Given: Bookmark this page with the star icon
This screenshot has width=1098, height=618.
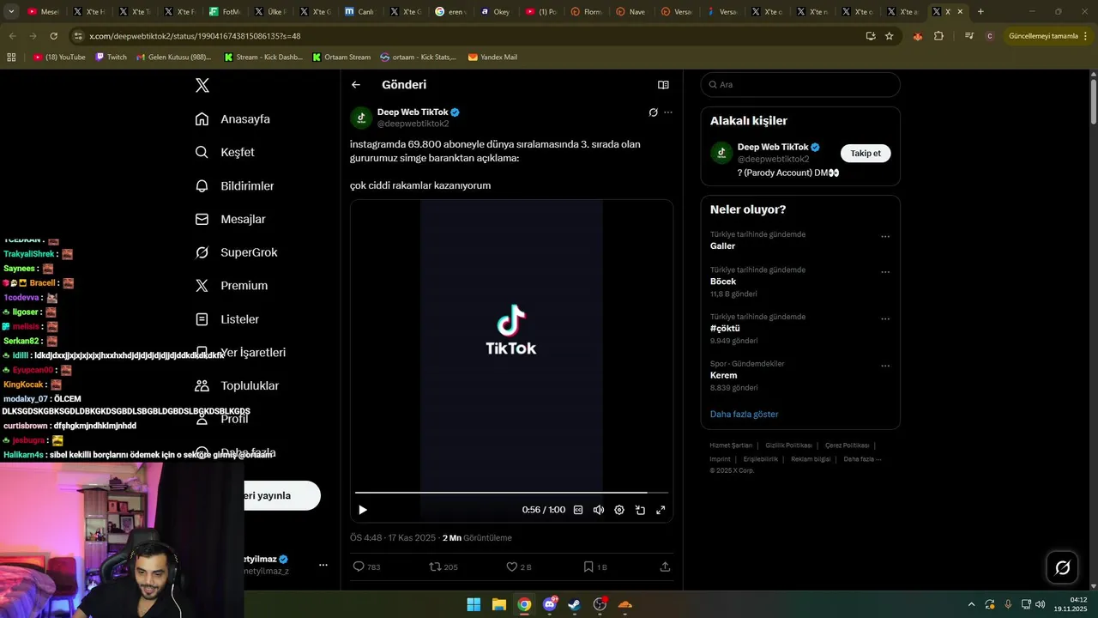Looking at the screenshot, I should tap(890, 36).
